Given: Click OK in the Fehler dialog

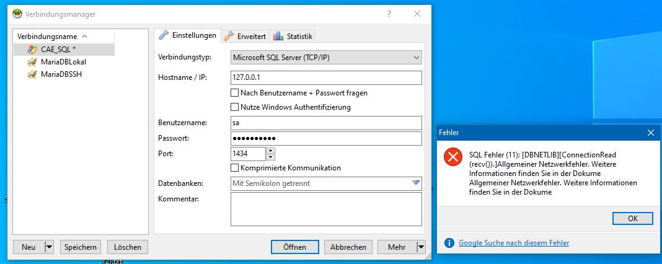Looking at the screenshot, I should tap(633, 218).
